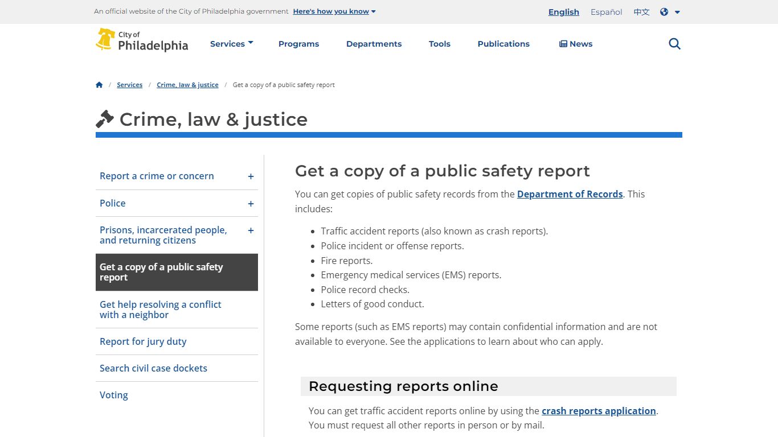Open Report for jury duty sidebar link

143,341
